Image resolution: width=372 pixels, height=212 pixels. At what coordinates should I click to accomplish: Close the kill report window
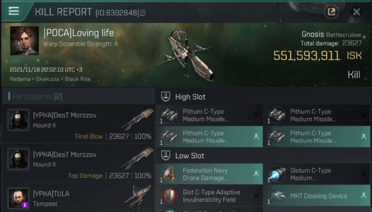(356, 12)
